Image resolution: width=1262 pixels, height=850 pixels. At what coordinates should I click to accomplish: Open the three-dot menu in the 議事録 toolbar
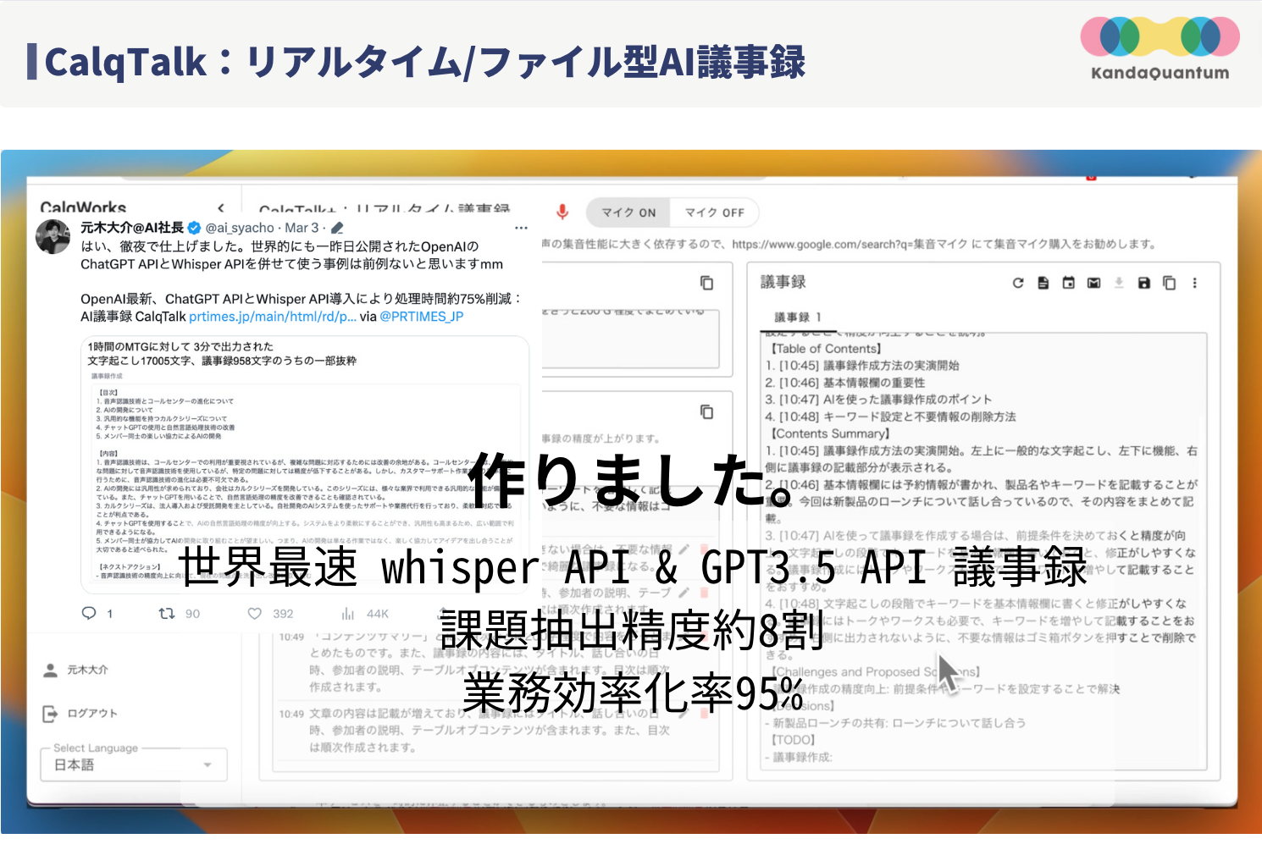pos(1195,283)
